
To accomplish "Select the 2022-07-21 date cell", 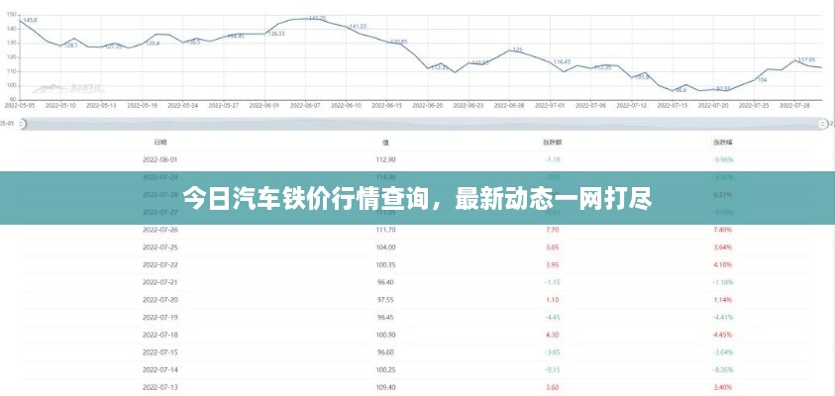I will (159, 282).
